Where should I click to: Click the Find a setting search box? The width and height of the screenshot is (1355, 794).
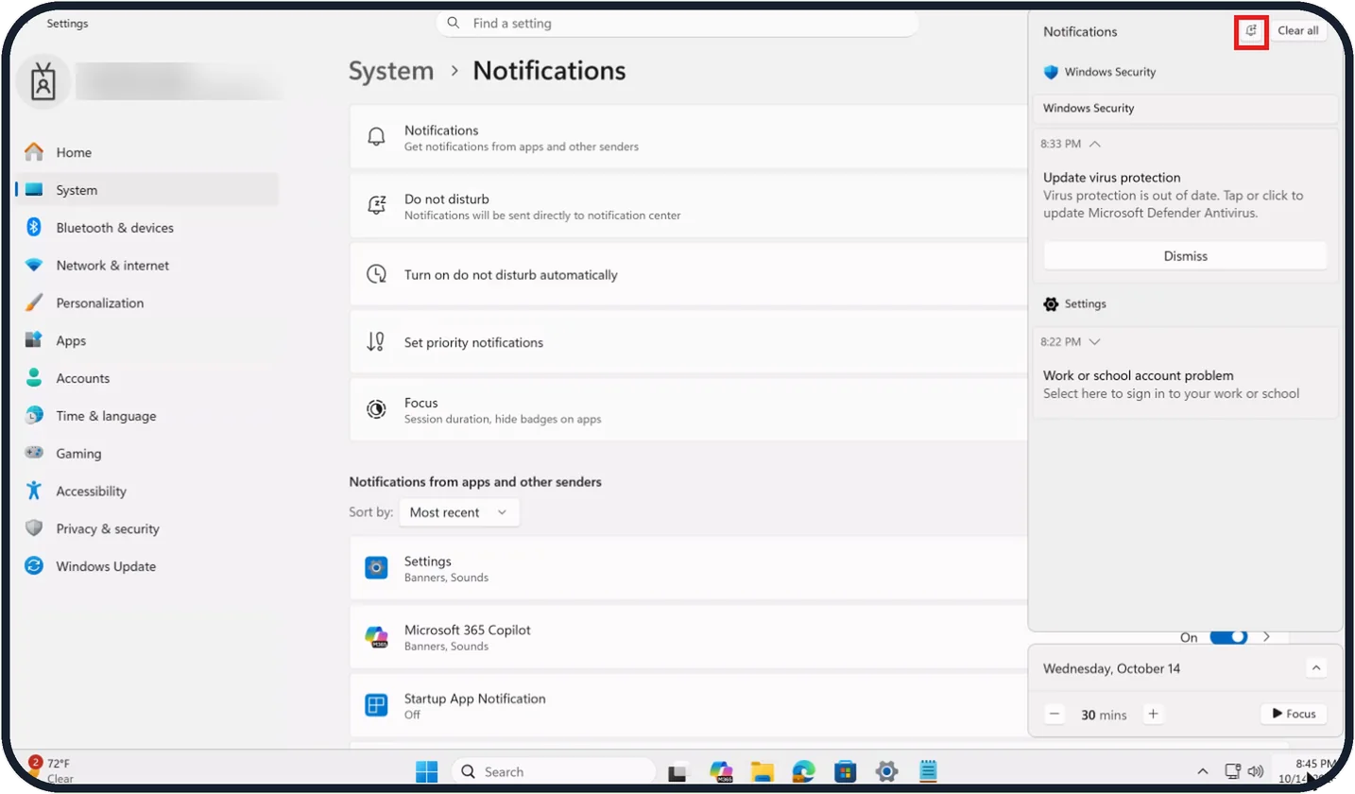[677, 24]
